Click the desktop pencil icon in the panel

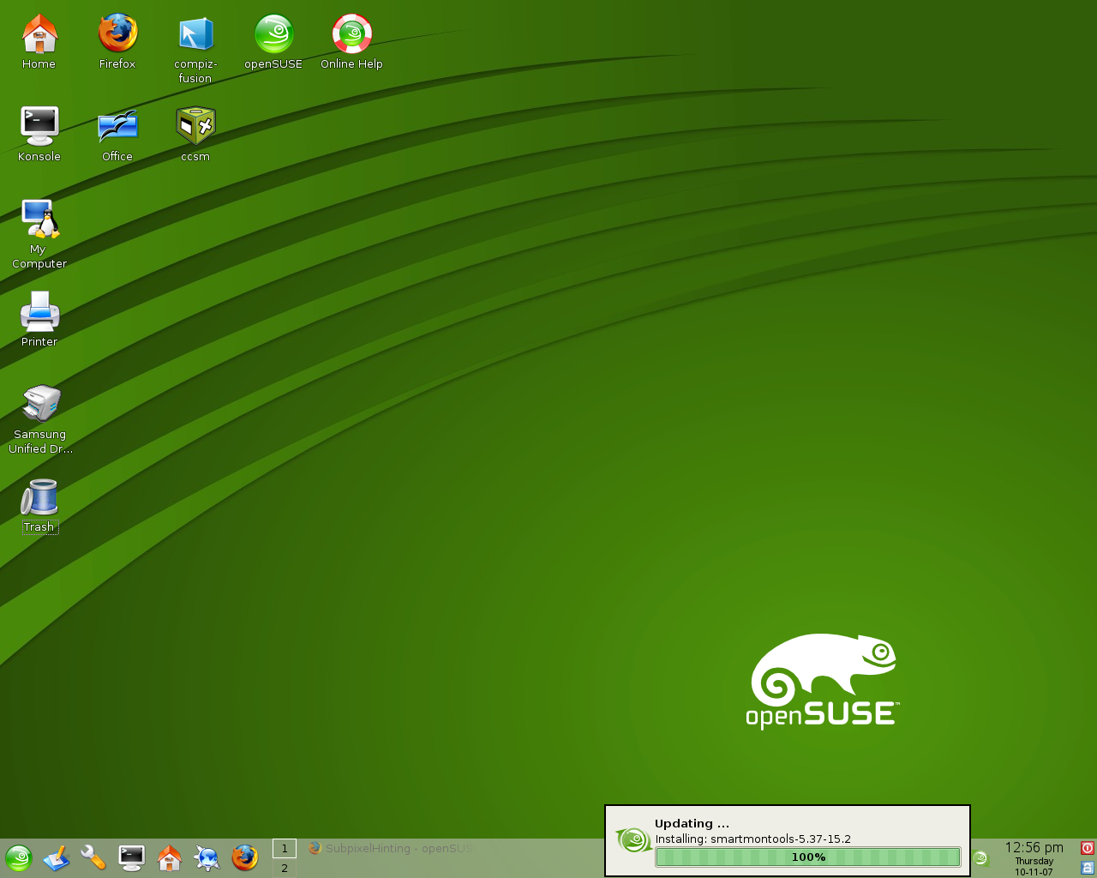coord(56,858)
